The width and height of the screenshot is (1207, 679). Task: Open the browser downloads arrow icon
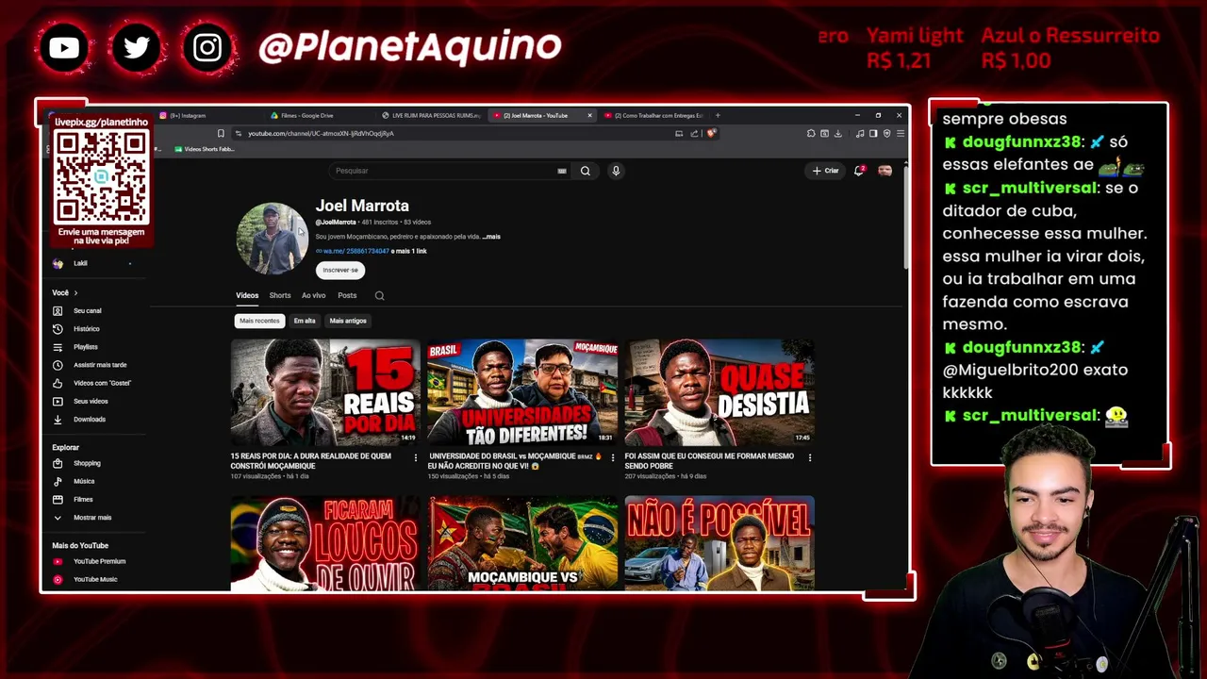(837, 133)
